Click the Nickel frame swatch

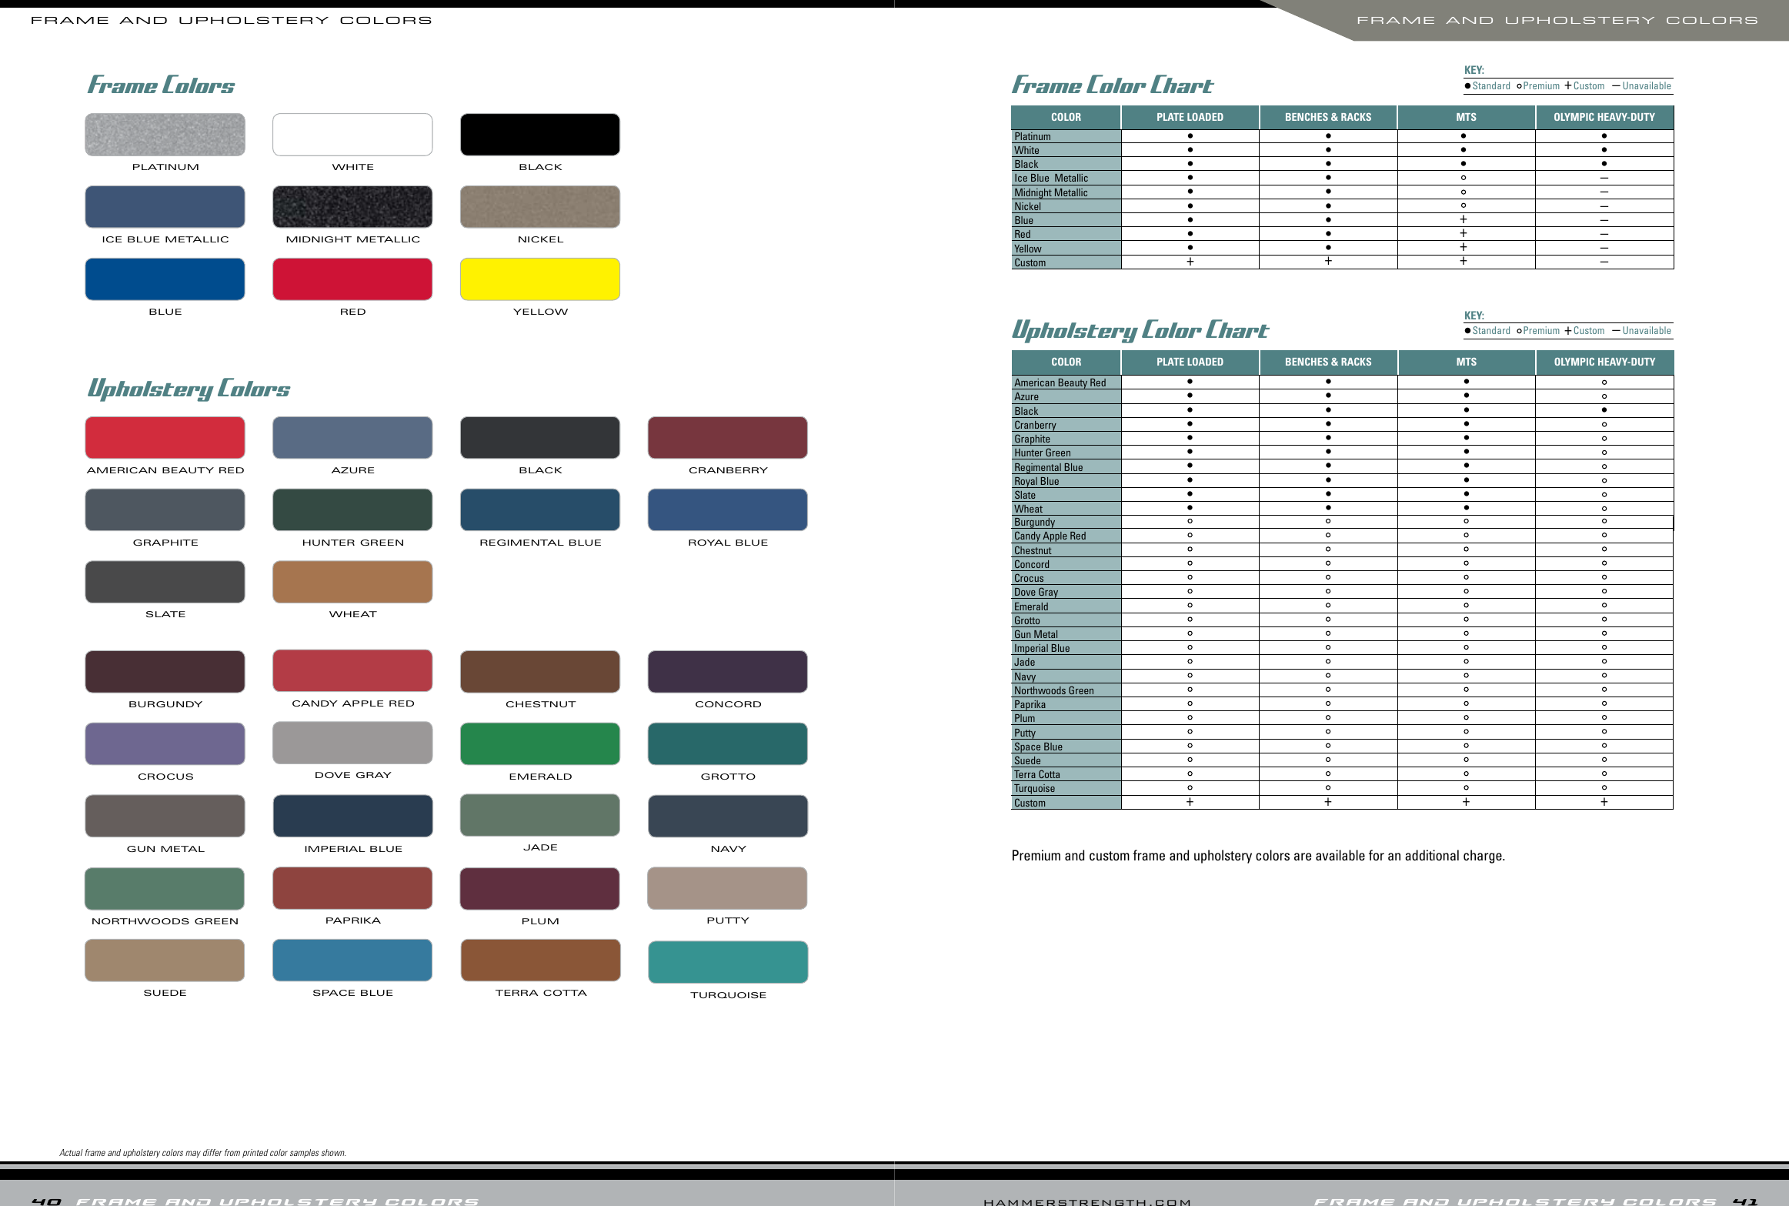tap(540, 207)
